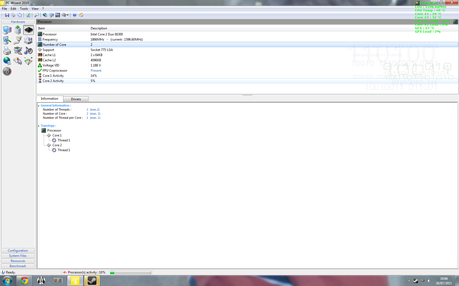The image size is (459, 286).
Task: Open the Edit menu
Action: click(13, 9)
